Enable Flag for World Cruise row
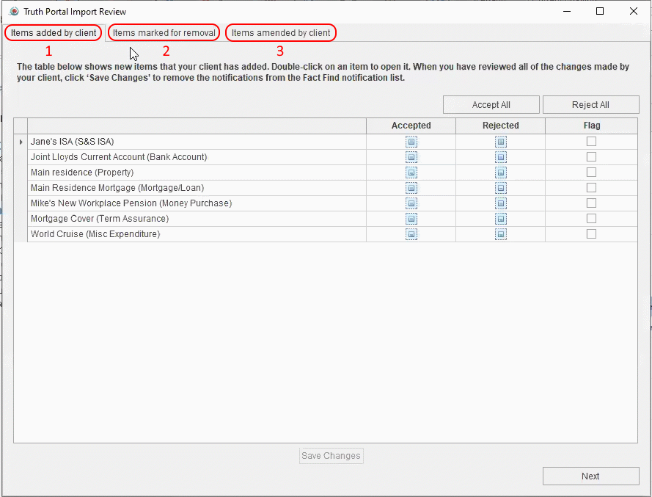Screen dimensions: 652x497 [591, 234]
